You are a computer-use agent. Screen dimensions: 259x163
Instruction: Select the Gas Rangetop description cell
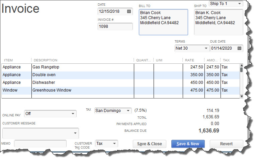coord(82,67)
